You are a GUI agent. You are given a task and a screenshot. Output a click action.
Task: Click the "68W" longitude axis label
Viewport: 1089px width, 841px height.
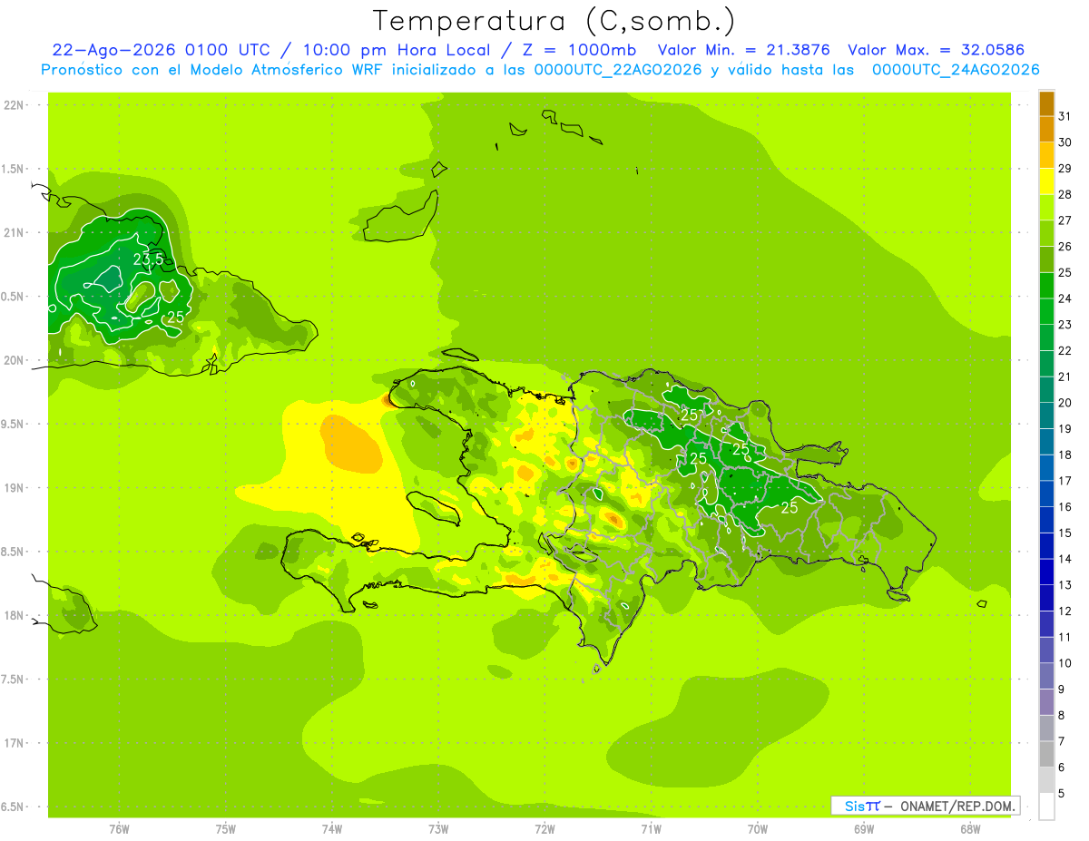tap(970, 828)
